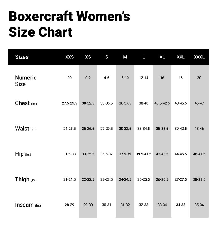This screenshot has height=226, width=217.
Task: Click the Chest (in.) row label
Action: coord(26,103)
